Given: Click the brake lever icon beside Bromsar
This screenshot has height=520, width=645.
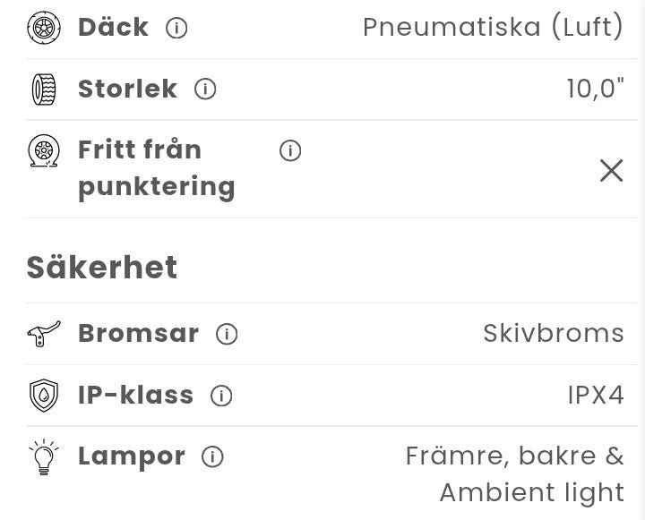Looking at the screenshot, I should pos(43,334).
